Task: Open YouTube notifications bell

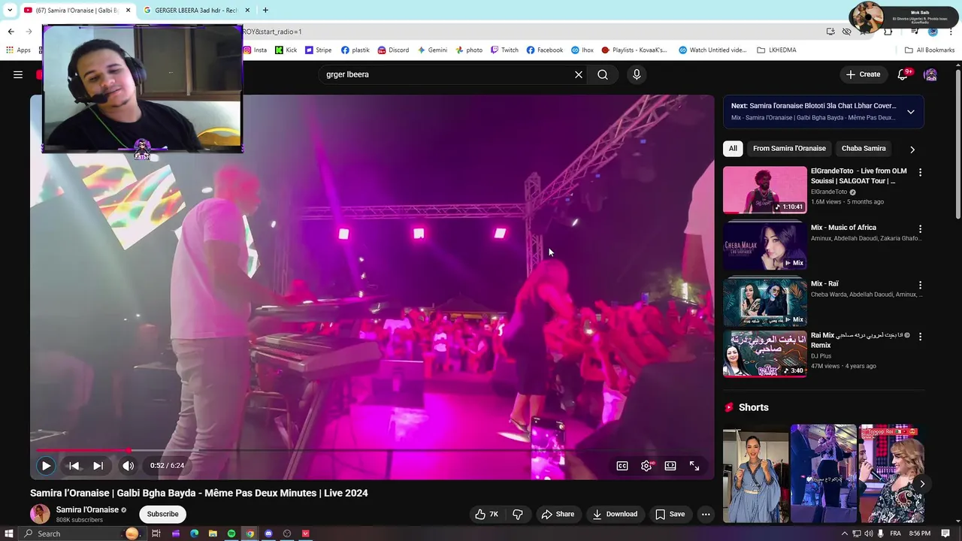Action: (x=903, y=74)
